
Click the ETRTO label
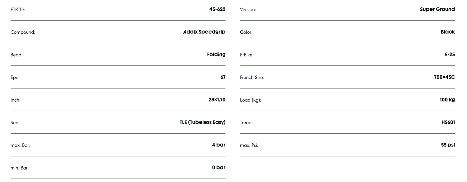click(18, 10)
